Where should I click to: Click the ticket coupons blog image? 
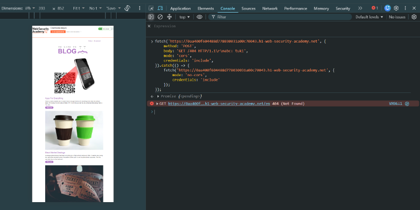tap(74, 184)
